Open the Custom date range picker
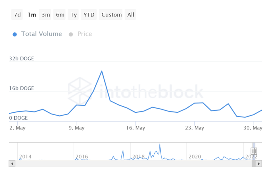The height and width of the screenshot is (180, 271). pos(112,15)
